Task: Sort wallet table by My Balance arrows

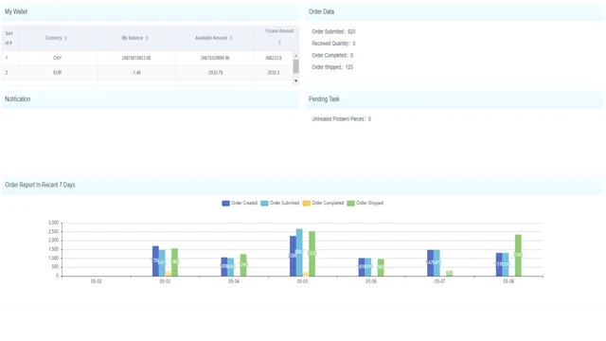Action: click(147, 38)
